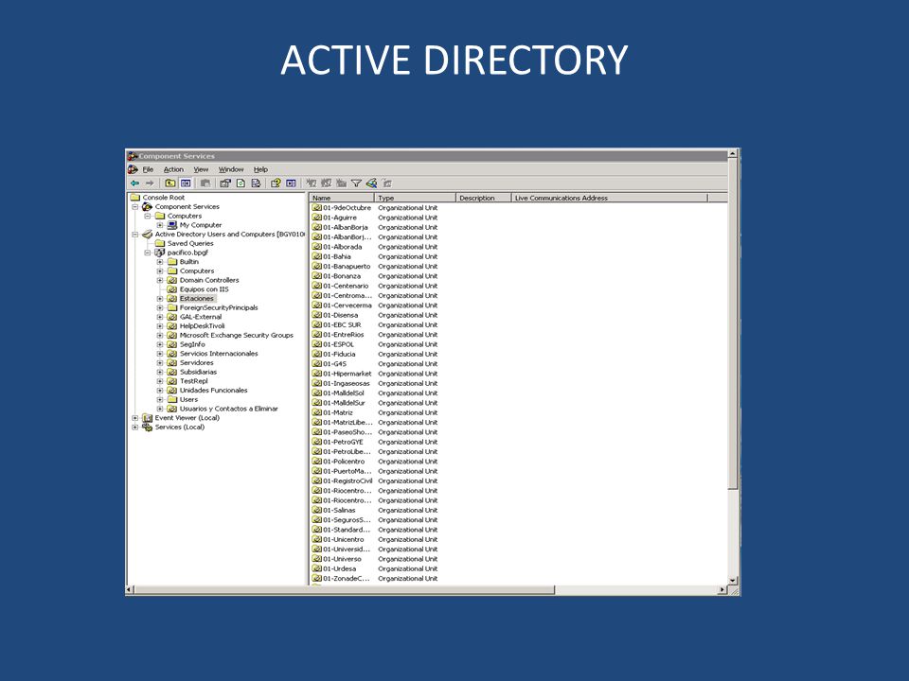The width and height of the screenshot is (909, 681).
Task: Collapse the Component Services tree node
Action: tap(135, 207)
